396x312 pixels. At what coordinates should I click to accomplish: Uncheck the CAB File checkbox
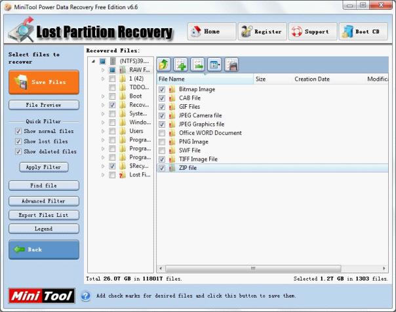(162, 98)
